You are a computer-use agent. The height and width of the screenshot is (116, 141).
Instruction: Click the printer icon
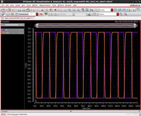[24, 10]
